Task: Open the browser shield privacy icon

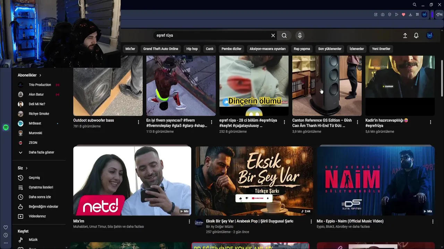Action: (x=390, y=15)
